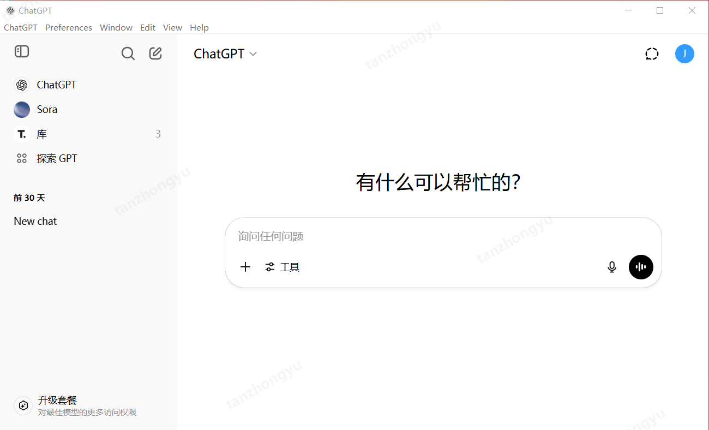
Task: Open the ChatGPT menu in menu bar
Action: tap(21, 27)
